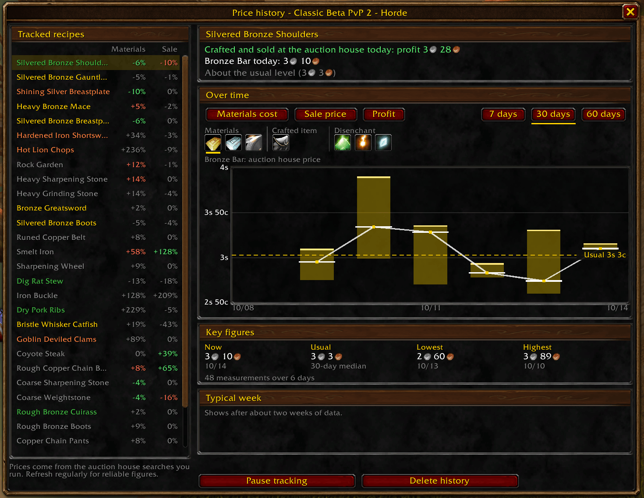Click the Sale column header
This screenshot has height=498, width=644.
tap(170, 49)
